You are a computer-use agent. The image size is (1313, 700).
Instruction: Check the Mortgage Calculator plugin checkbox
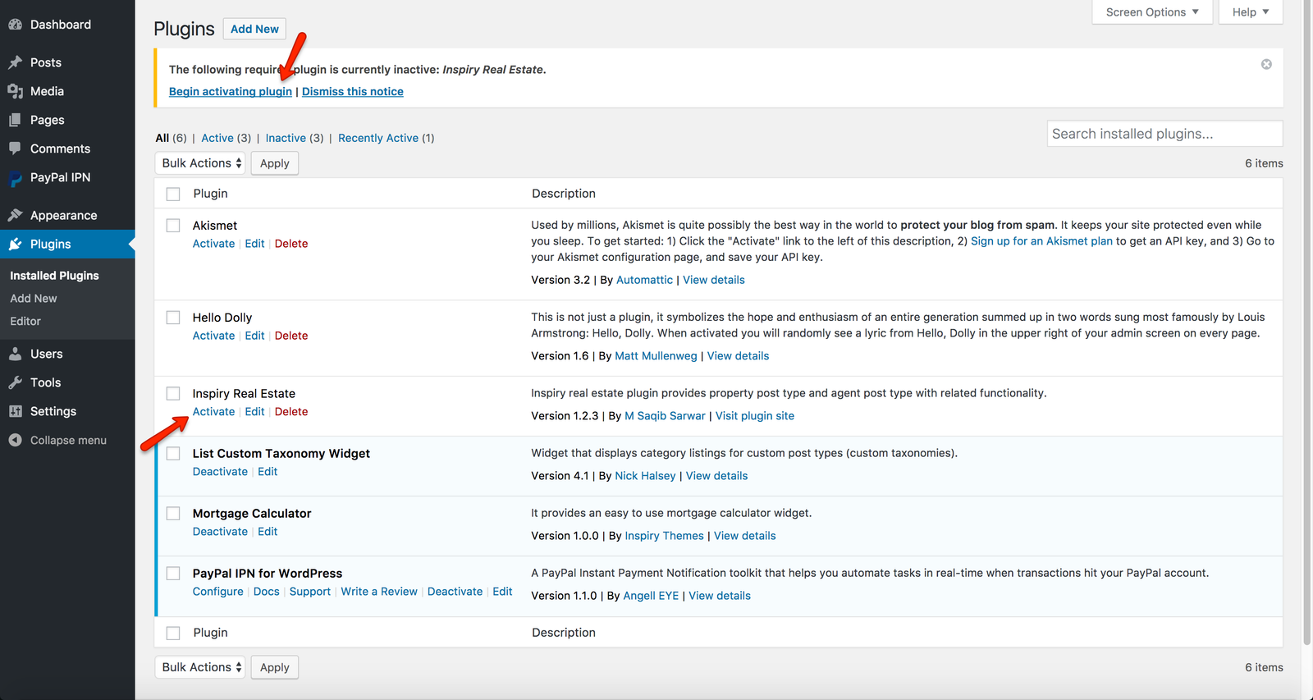(173, 514)
